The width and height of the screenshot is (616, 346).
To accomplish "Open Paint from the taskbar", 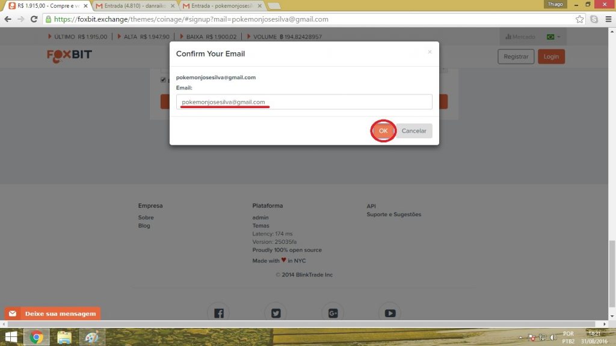I will 92,337.
